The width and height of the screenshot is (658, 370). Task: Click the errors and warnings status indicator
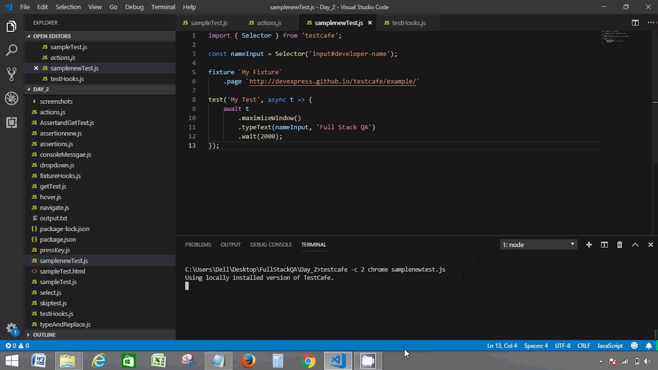click(x=17, y=346)
